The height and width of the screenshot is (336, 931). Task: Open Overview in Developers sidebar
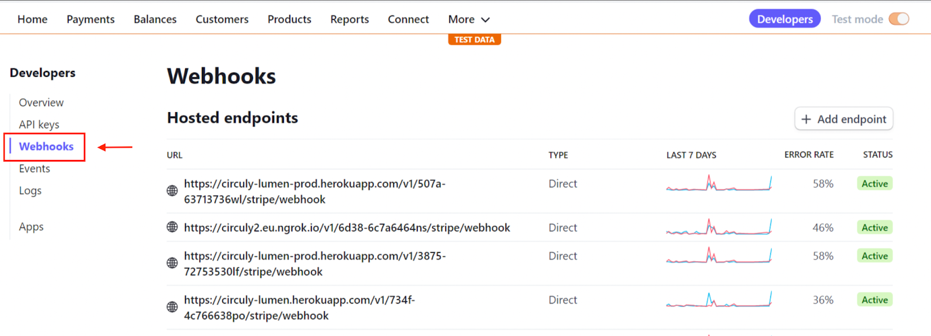(41, 102)
